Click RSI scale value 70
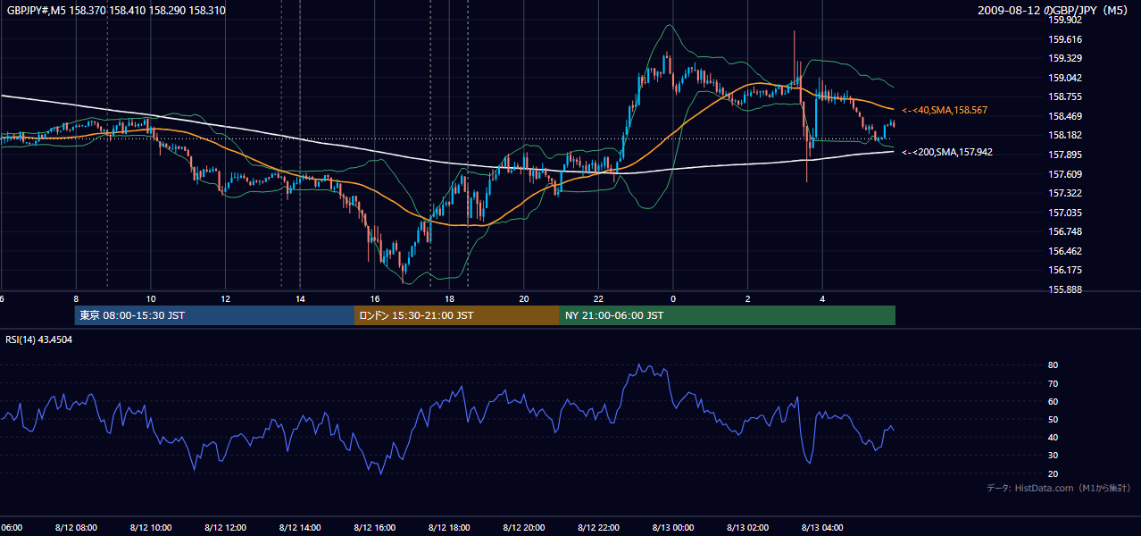The width and height of the screenshot is (1141, 536). coord(1053,383)
